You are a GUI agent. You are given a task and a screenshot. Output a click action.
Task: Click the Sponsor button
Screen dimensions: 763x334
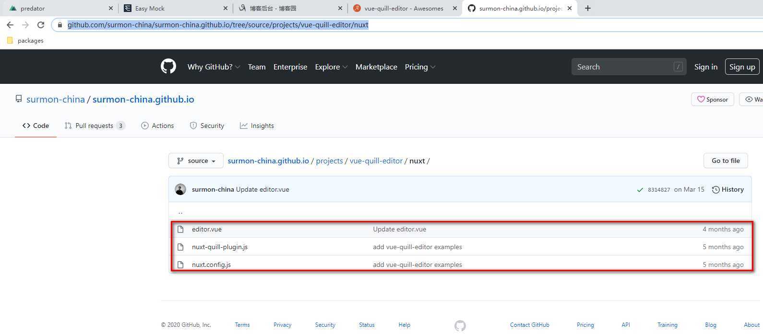[x=713, y=99]
